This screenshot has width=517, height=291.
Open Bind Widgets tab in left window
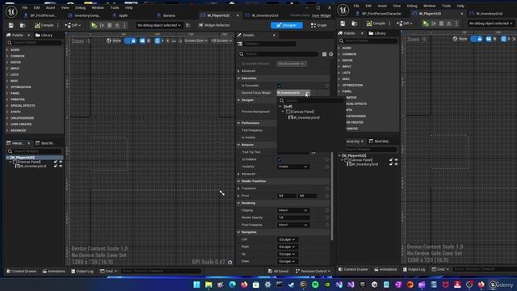point(44,143)
